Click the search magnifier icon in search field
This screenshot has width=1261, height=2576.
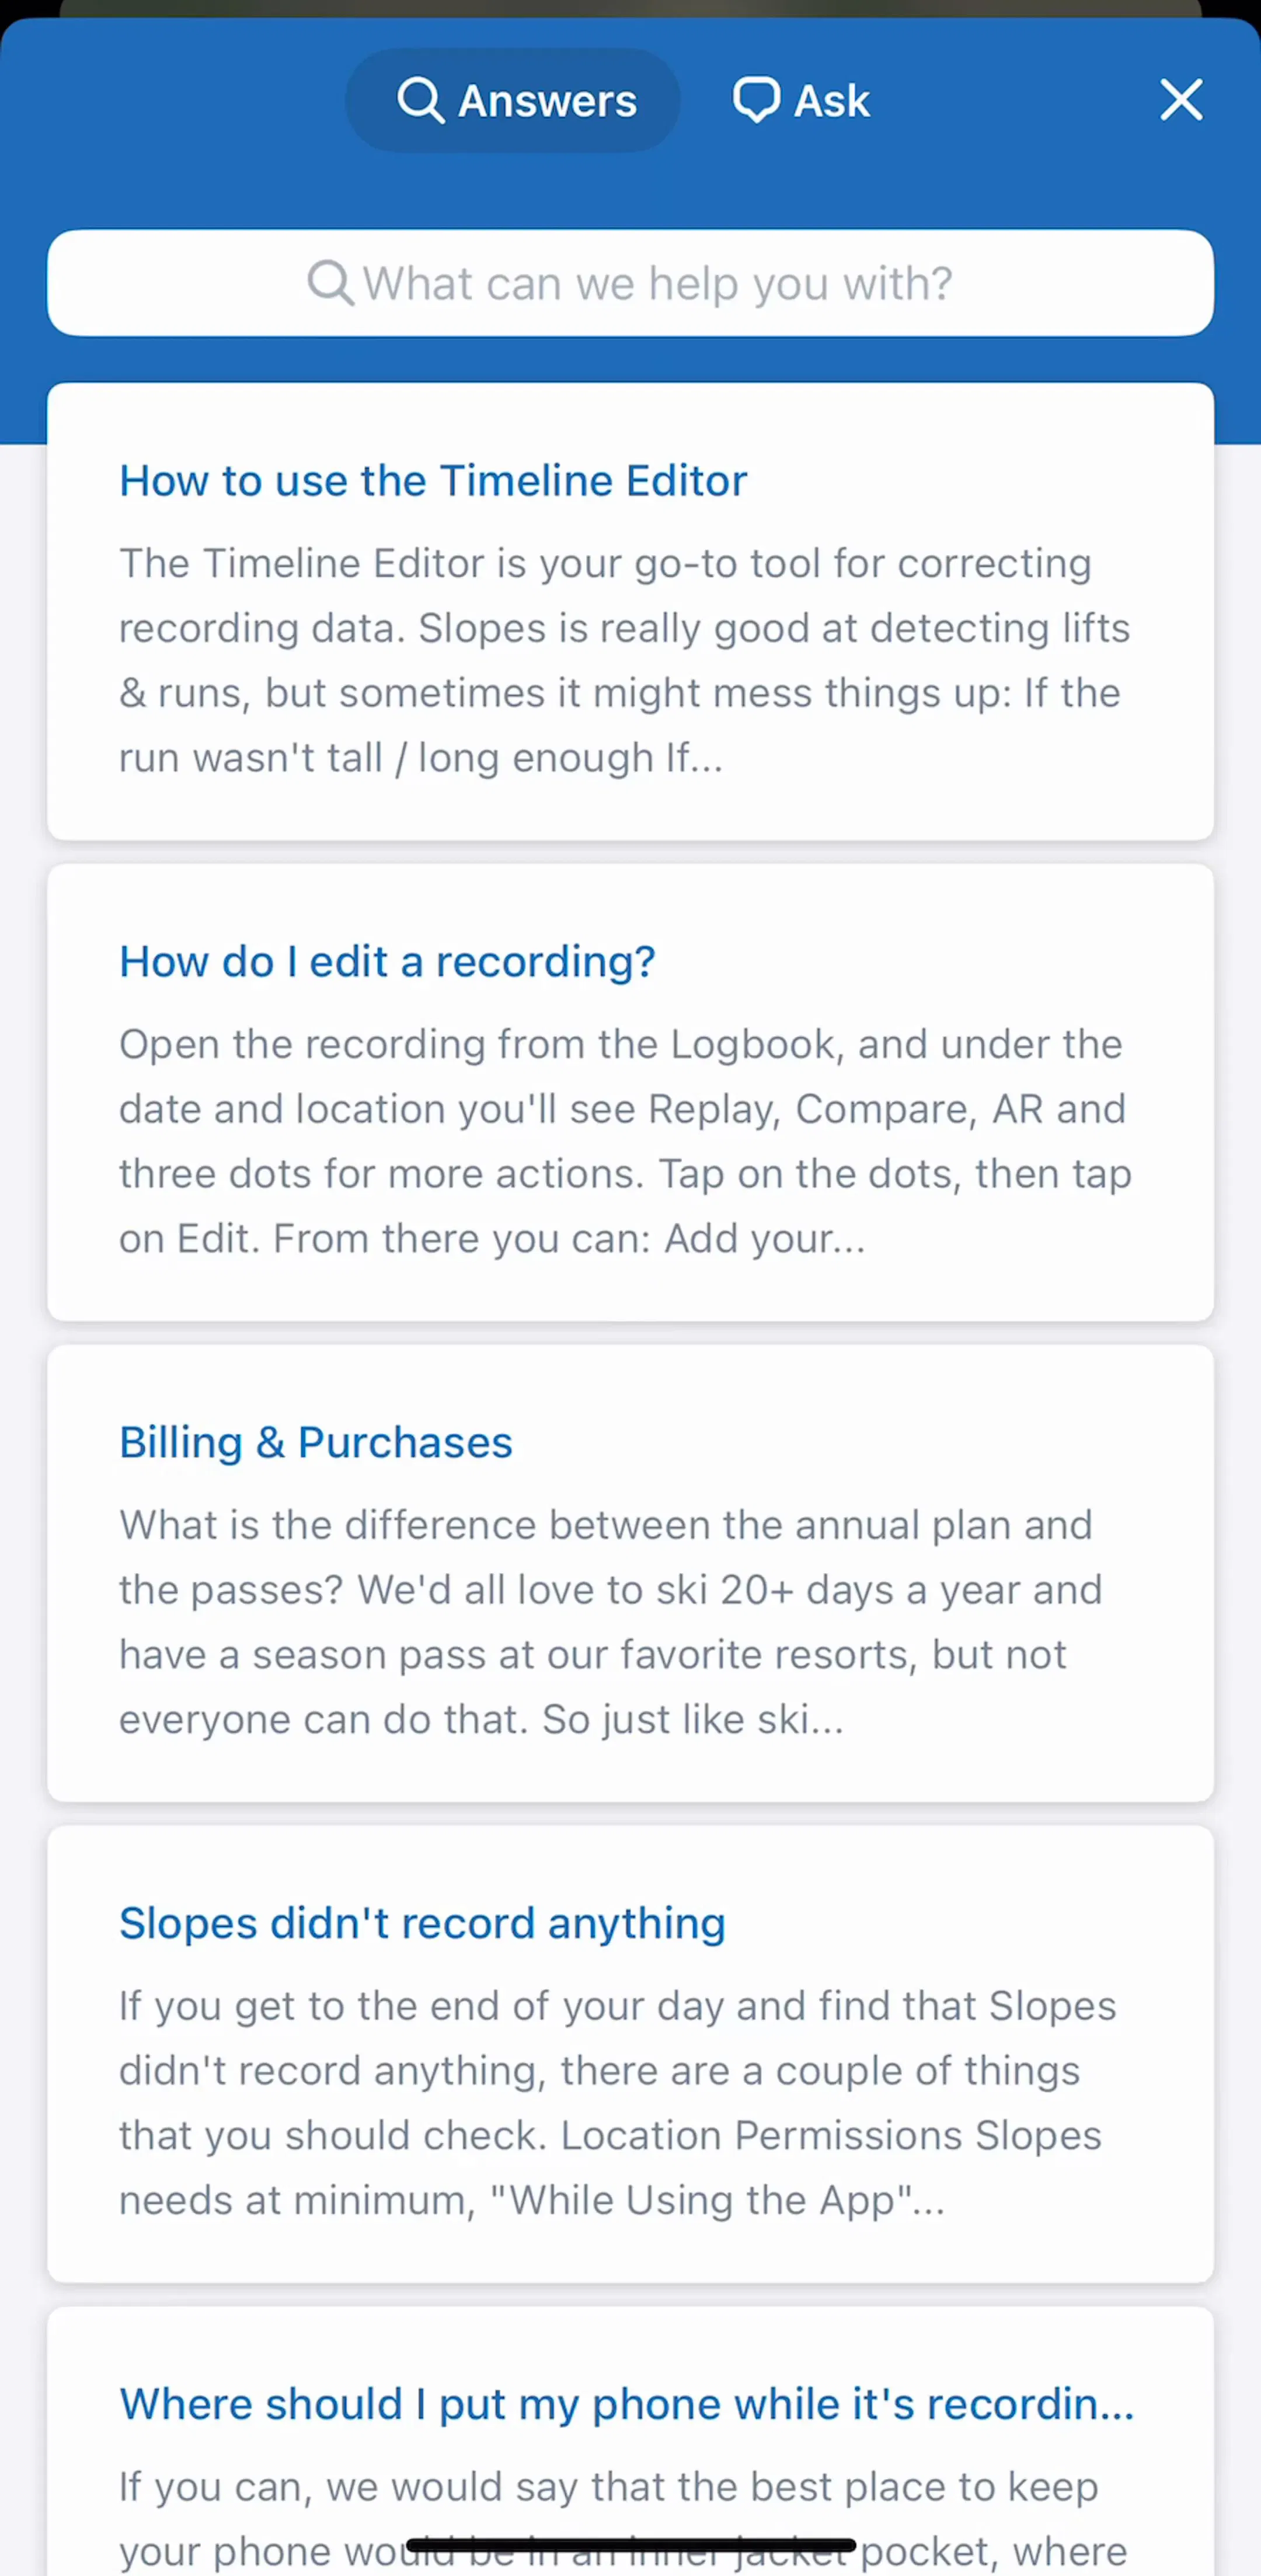pos(330,283)
